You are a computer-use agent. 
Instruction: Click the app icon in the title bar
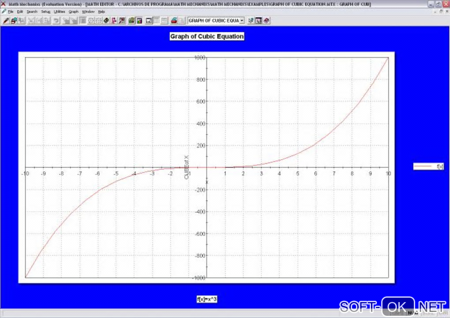[x=4, y=4]
